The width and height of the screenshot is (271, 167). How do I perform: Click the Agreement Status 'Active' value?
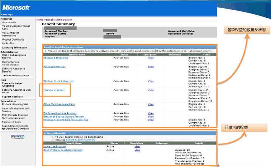[110, 34]
